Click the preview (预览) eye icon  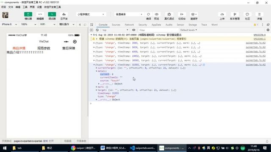(x=157, y=14)
